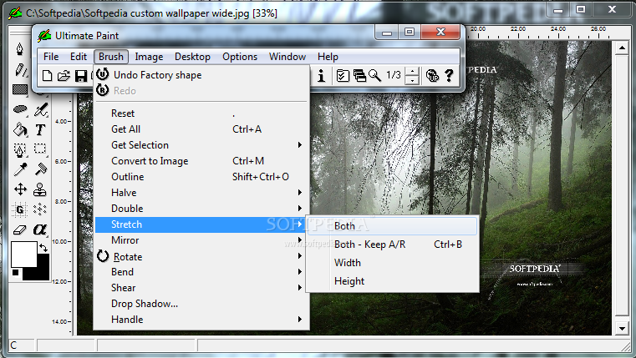Image resolution: width=636 pixels, height=358 pixels.
Task: Reset colors with small default swatch
Action: pyautogui.click(x=15, y=273)
